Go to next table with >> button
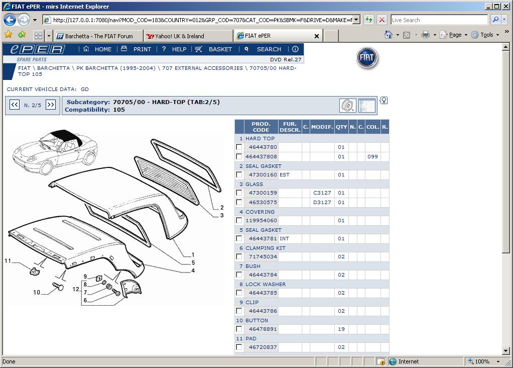The width and height of the screenshot is (513, 368). click(50, 105)
